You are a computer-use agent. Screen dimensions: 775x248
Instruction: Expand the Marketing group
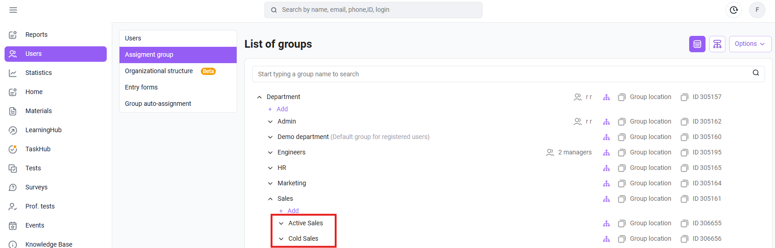pyautogui.click(x=270, y=184)
